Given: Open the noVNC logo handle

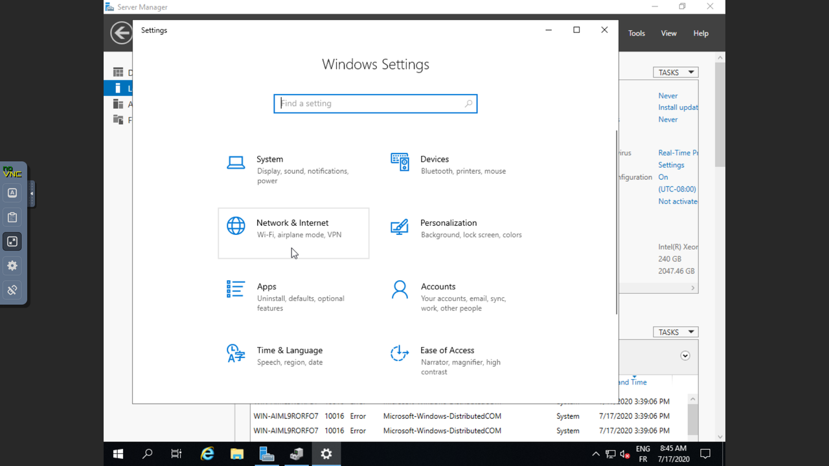Looking at the screenshot, I should click(12, 172).
